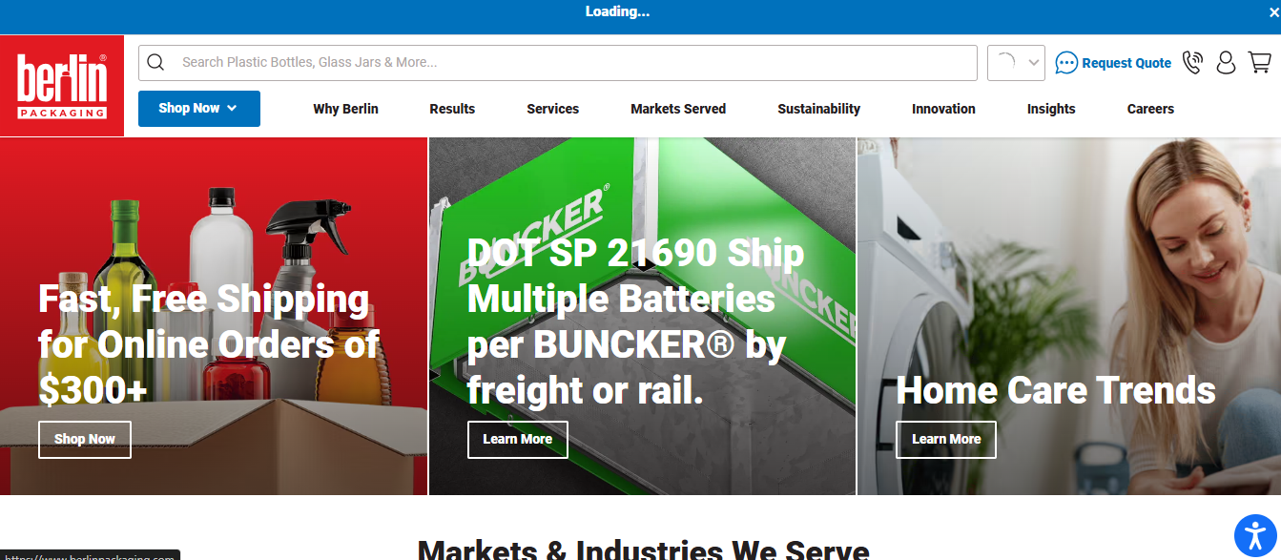The width and height of the screenshot is (1281, 560).
Task: Click the Berlin Packaging logo
Action: coord(62,86)
